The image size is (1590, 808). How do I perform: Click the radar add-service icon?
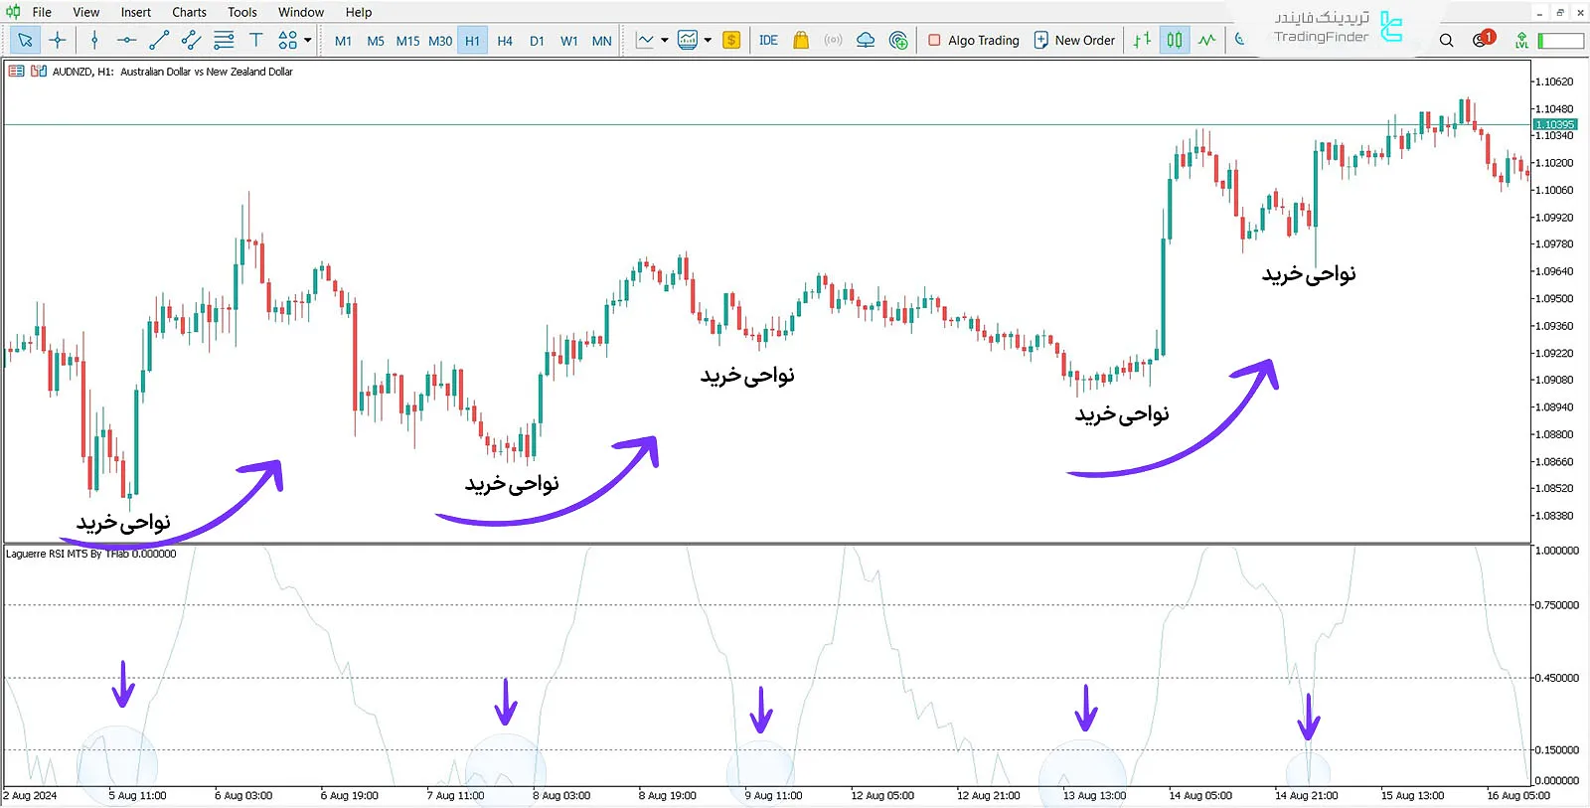pyautogui.click(x=898, y=40)
